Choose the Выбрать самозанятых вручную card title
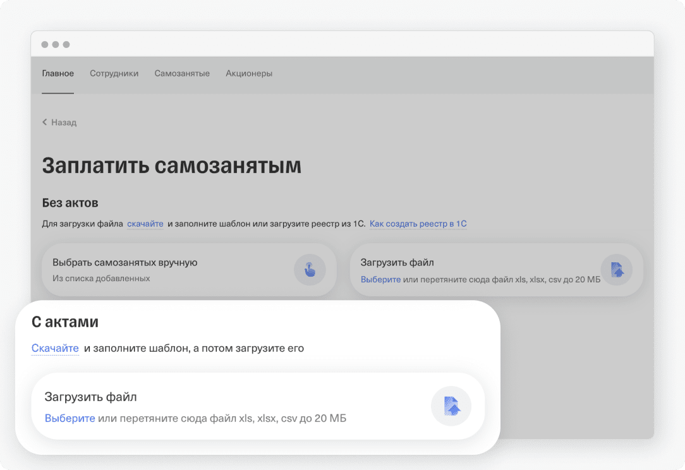This screenshot has height=470, width=685. (x=125, y=262)
